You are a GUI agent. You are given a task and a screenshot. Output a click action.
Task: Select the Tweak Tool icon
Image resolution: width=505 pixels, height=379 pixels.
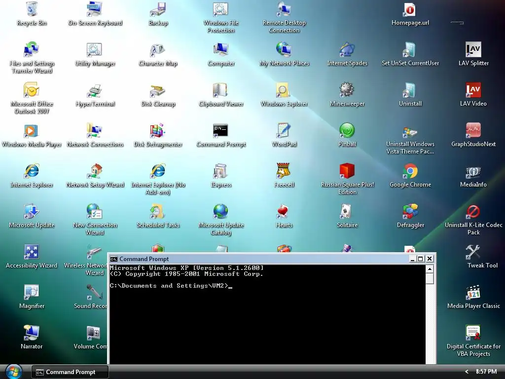click(x=473, y=252)
